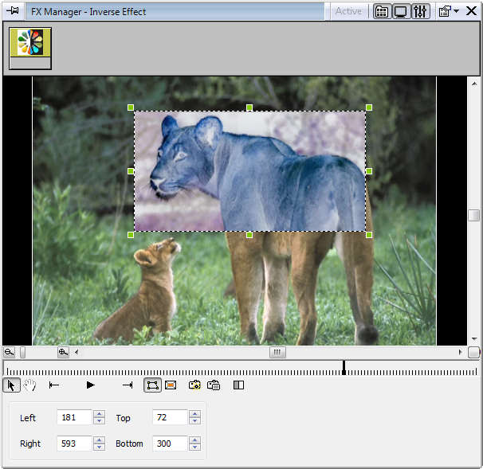Viewport: 483px width, 469px height.
Task: Decrease the Top value
Action: tap(194, 421)
